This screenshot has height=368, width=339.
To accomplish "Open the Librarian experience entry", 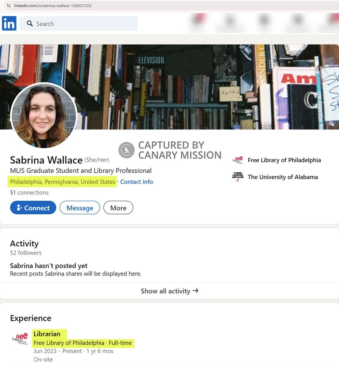I will click(x=47, y=334).
